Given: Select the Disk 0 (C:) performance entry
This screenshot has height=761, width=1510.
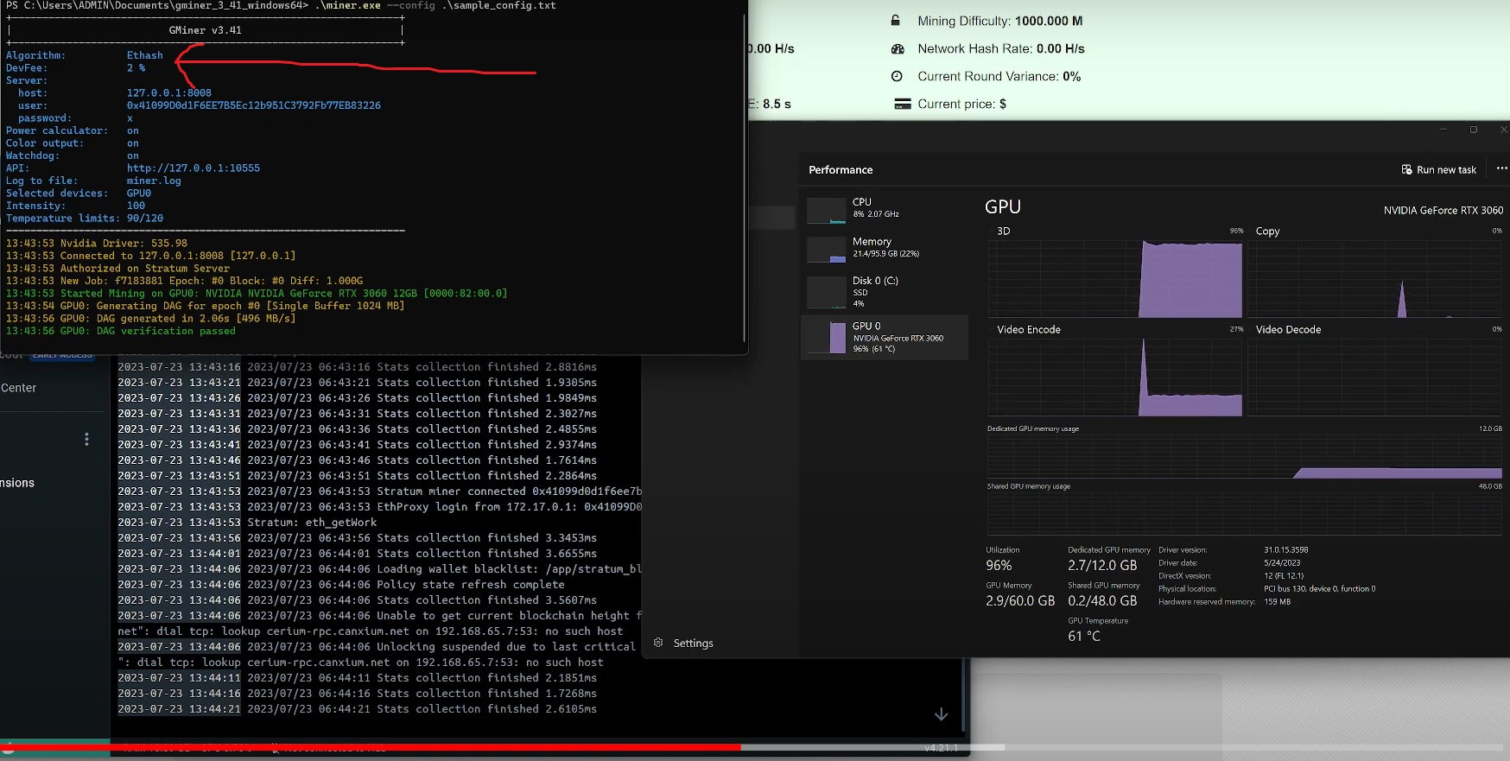Looking at the screenshot, I should point(884,292).
